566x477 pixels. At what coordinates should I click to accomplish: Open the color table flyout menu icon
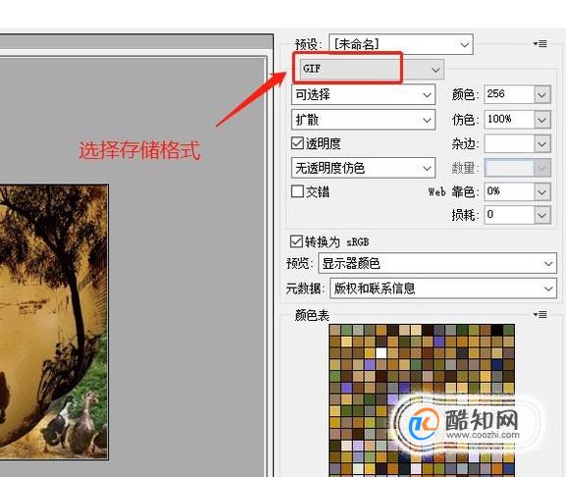pyautogui.click(x=540, y=314)
